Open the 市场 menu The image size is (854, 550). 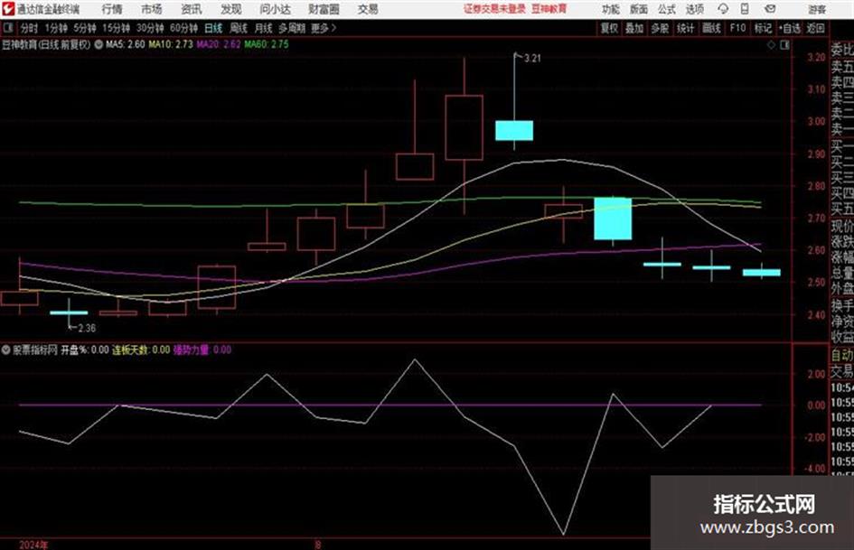152,9
